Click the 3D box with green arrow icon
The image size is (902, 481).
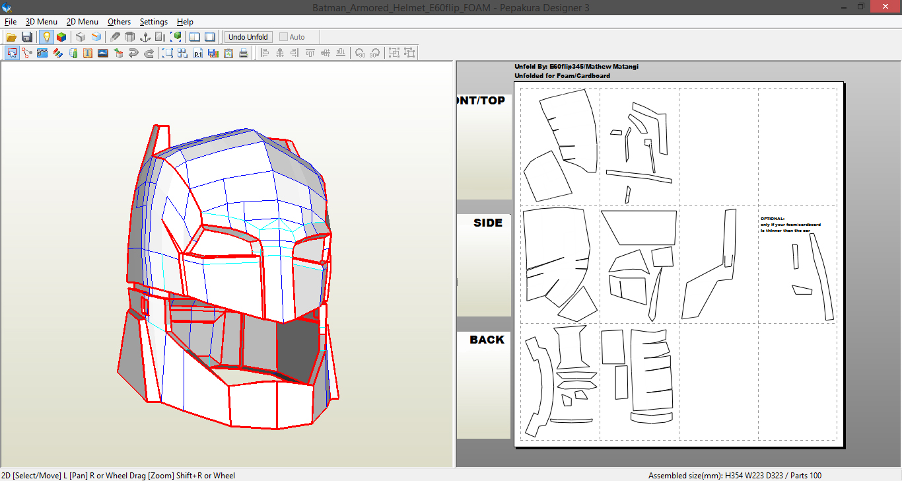point(118,53)
